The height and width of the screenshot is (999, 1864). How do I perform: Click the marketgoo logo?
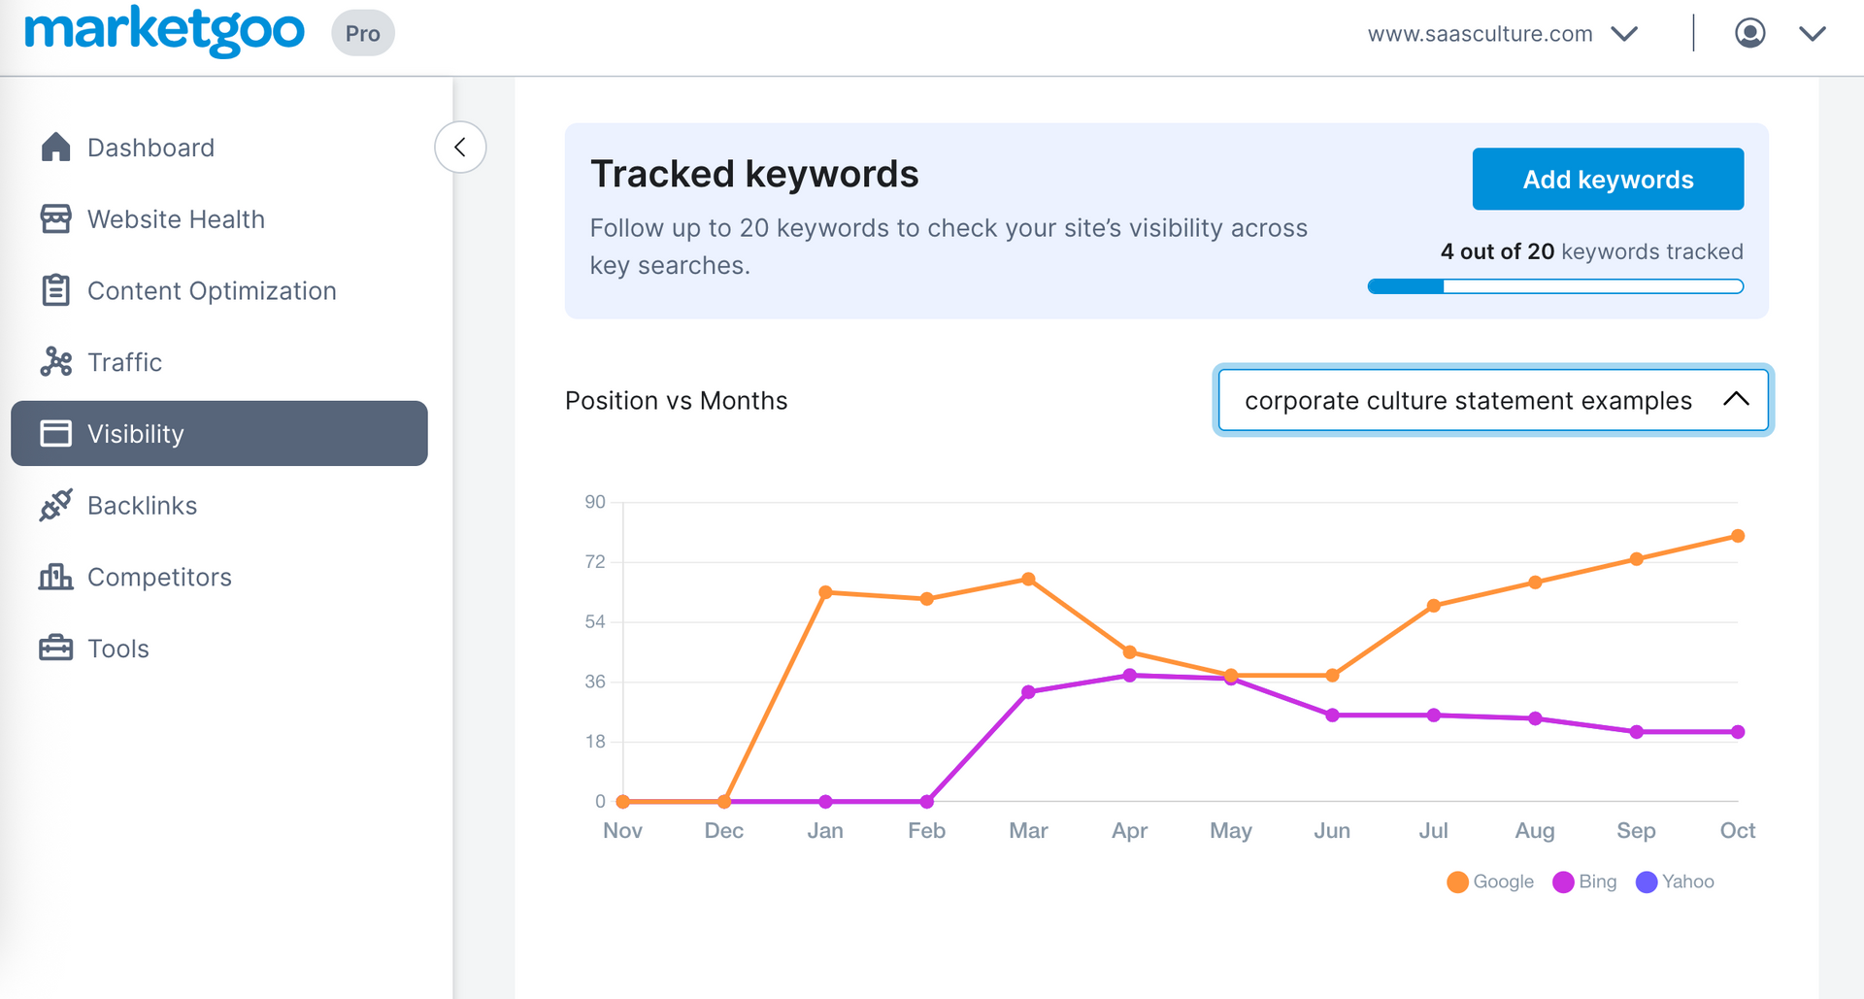point(164,31)
